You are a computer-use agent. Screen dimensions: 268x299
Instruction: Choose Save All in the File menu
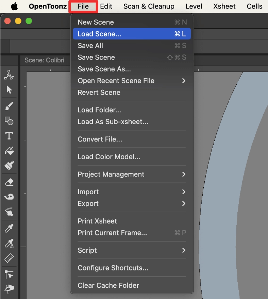click(132, 46)
